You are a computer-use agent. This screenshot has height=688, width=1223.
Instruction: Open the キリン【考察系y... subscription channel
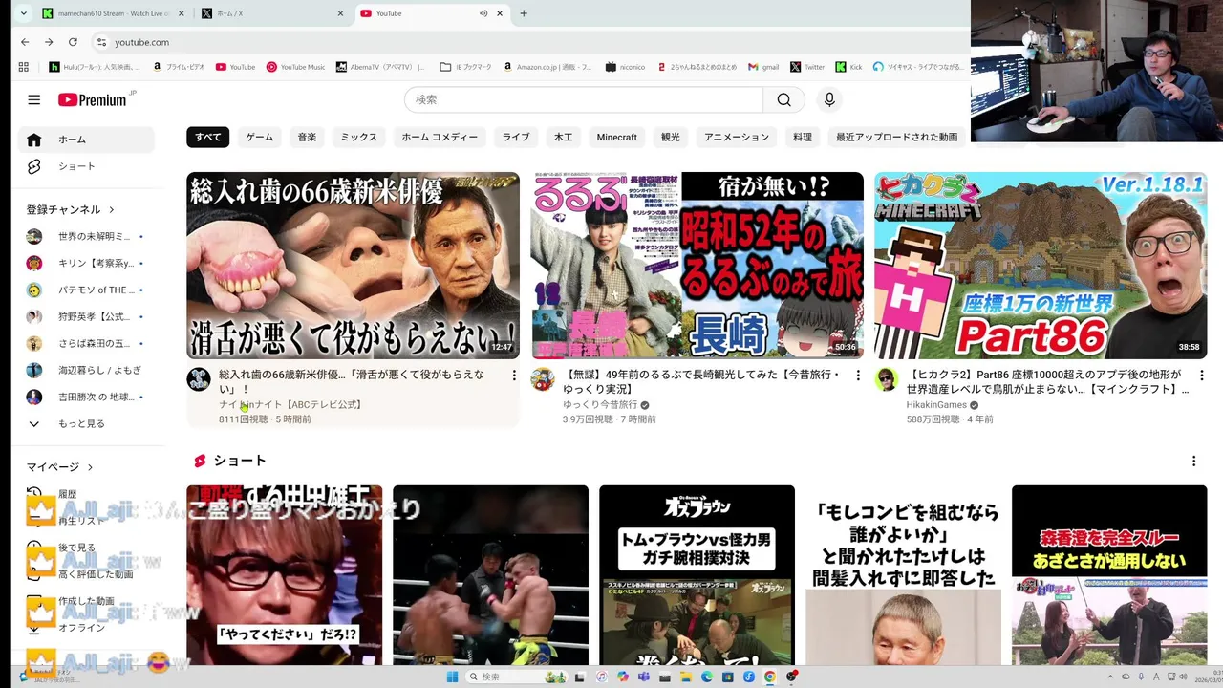86,263
